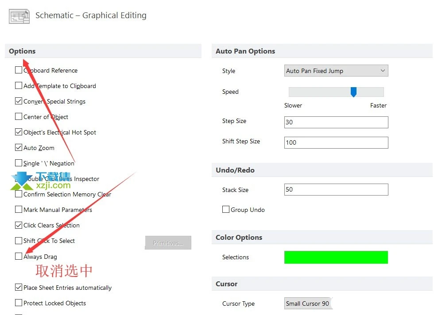This screenshot has width=434, height=315.
Task: Click the green Selections color swatch
Action: click(x=336, y=257)
